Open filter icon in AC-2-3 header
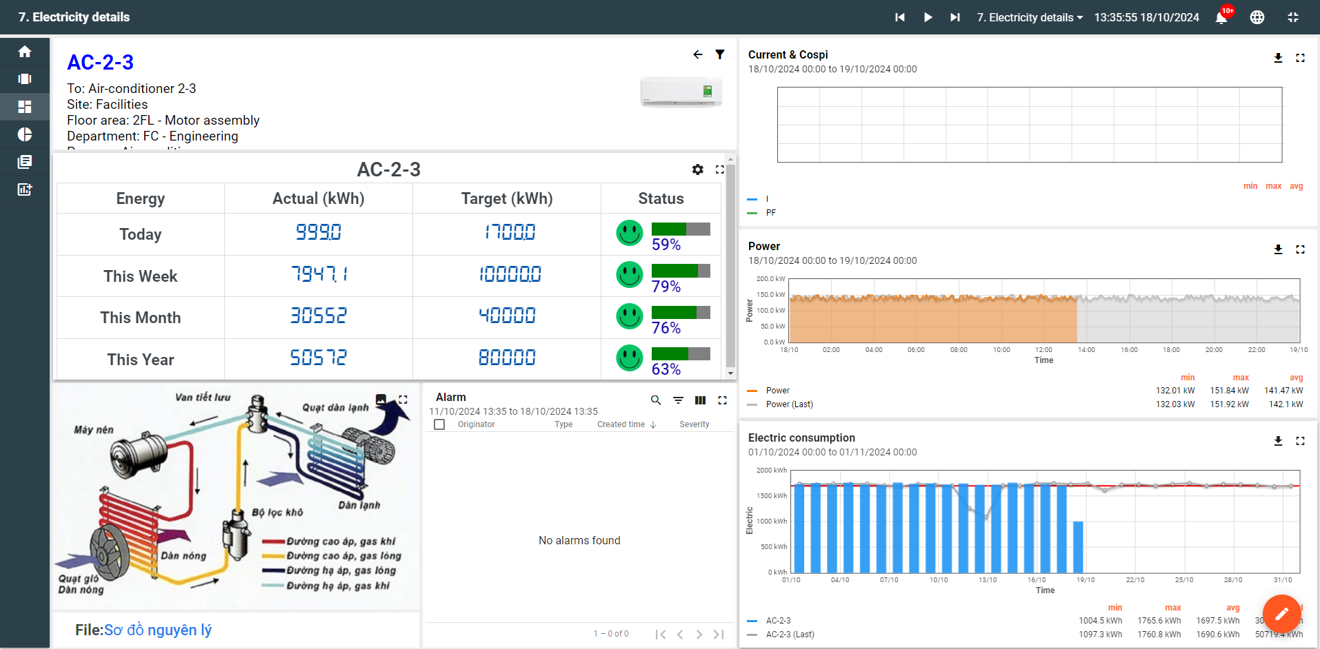This screenshot has width=1320, height=649. pyautogui.click(x=720, y=54)
